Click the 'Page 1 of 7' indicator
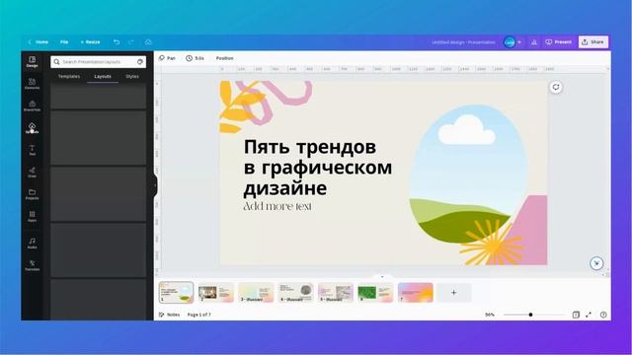Viewport: 632px width, 355px height. click(198, 315)
